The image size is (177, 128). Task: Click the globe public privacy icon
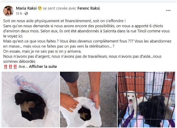(26, 14)
